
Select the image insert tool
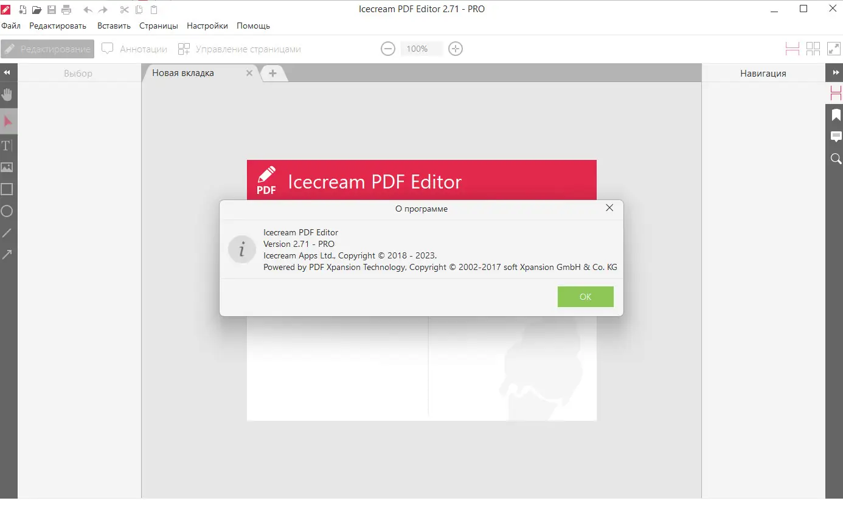tap(7, 167)
